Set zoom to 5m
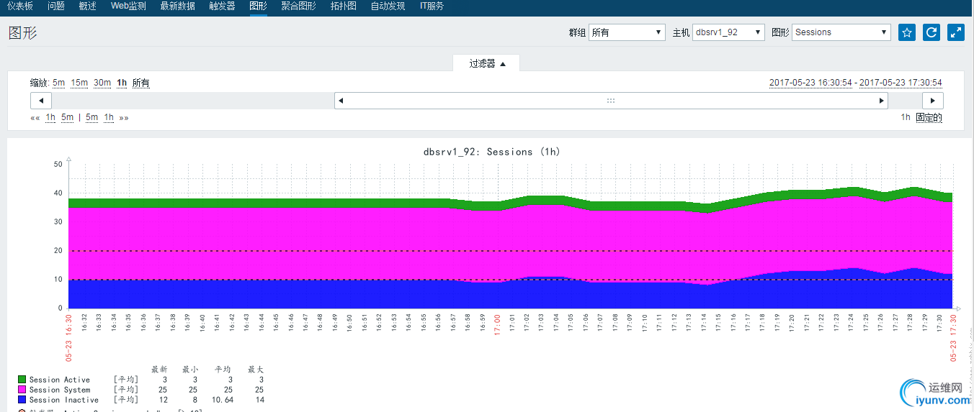The width and height of the screenshot is (974, 412). point(58,83)
